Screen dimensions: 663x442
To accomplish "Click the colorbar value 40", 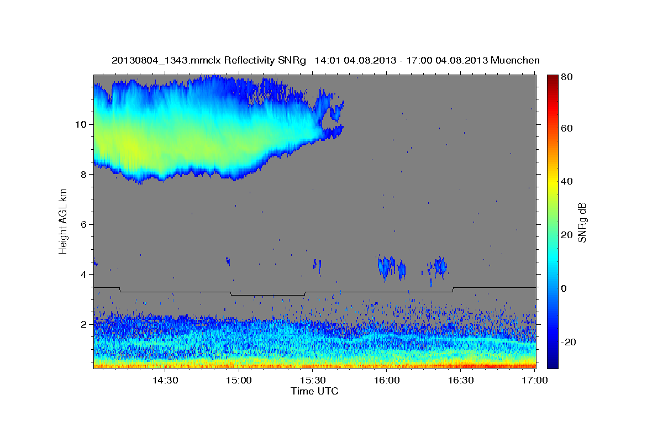I will coord(568,181).
